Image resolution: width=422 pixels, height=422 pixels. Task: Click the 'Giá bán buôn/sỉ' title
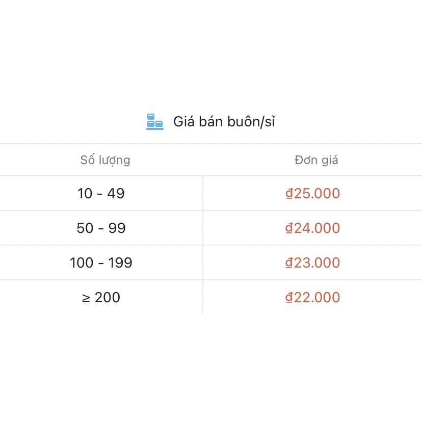tap(224, 122)
